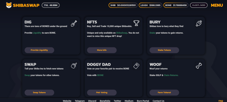227x102 pixels.
Task: Click the Stake Tokens button
Action: tap(164, 50)
